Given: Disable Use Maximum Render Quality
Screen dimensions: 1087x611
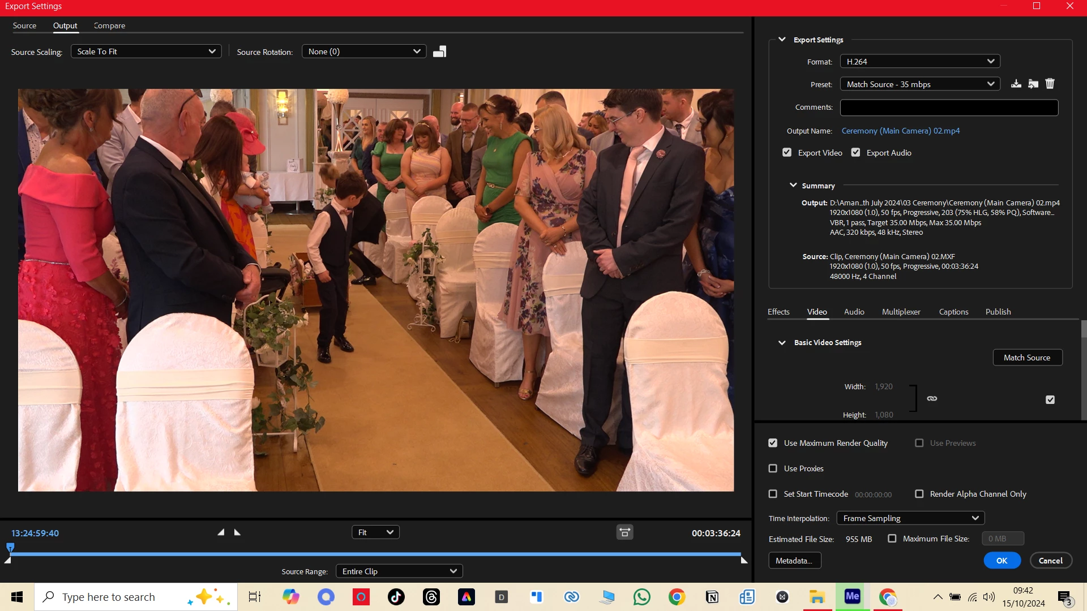Looking at the screenshot, I should point(773,443).
